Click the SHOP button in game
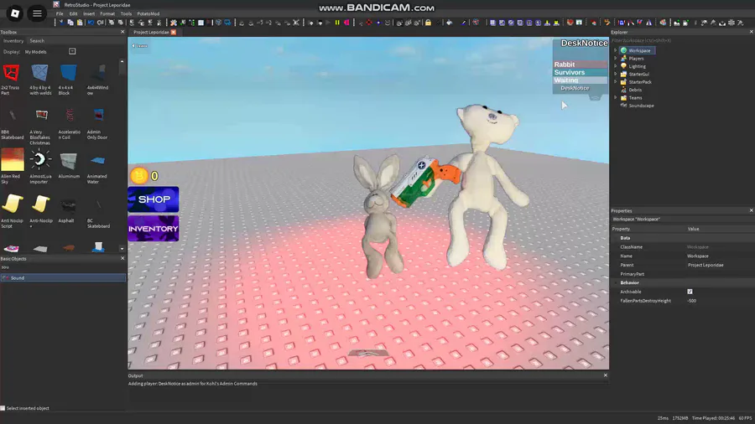Image resolution: width=755 pixels, height=424 pixels. pyautogui.click(x=154, y=199)
